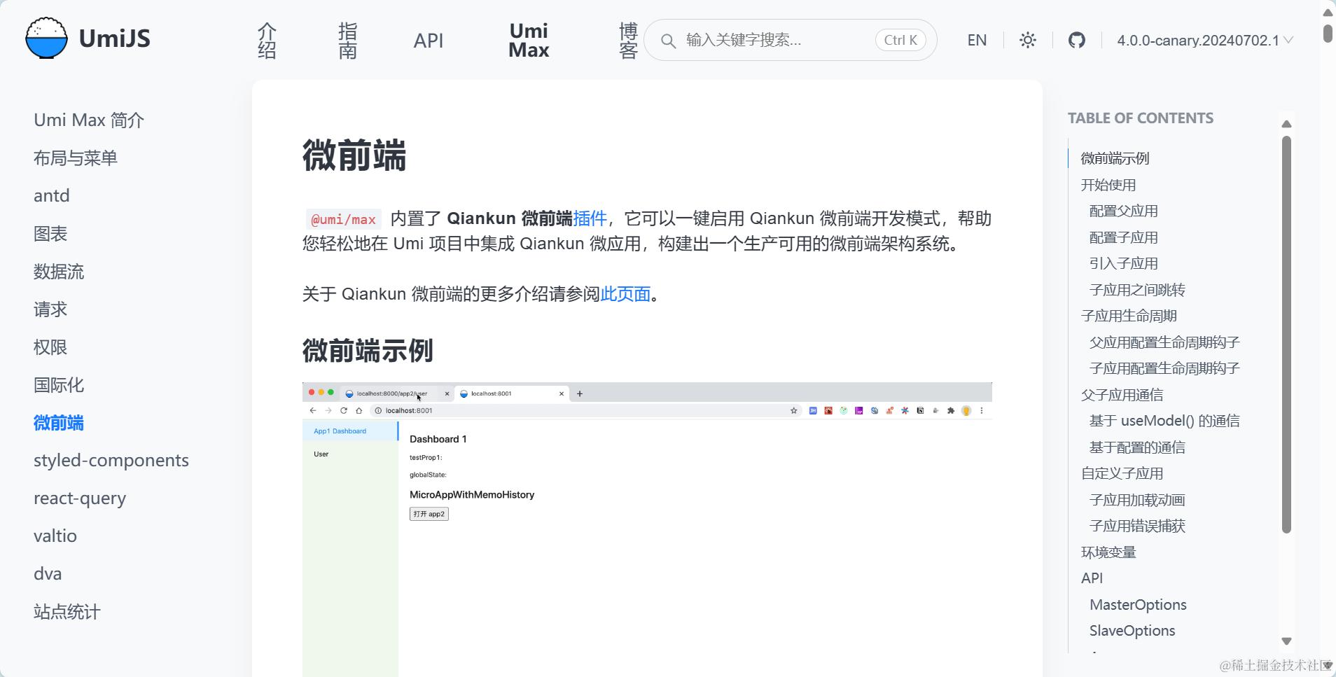Viewport: 1336px width, 677px height.
Task: Click the 微前端示例 section heading
Action: 368,351
